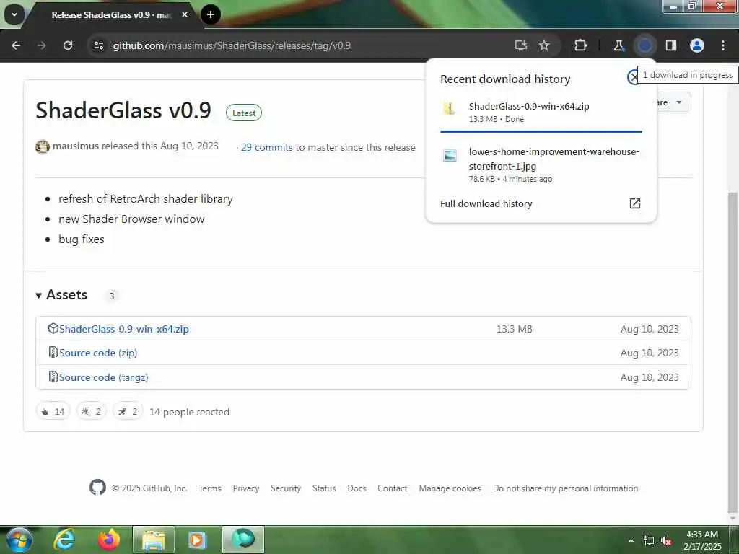Open Manage cookies in footer

coord(450,488)
